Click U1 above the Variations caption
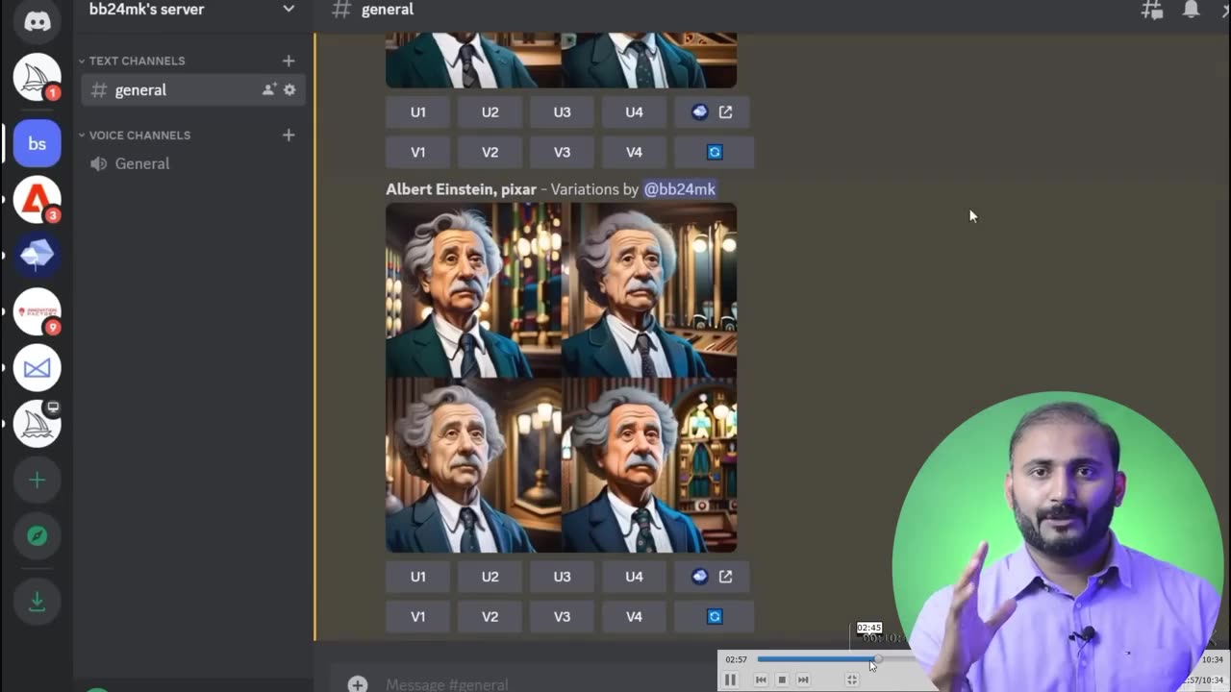 [x=418, y=112]
